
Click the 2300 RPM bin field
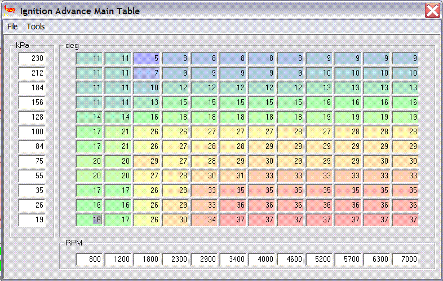click(176, 260)
